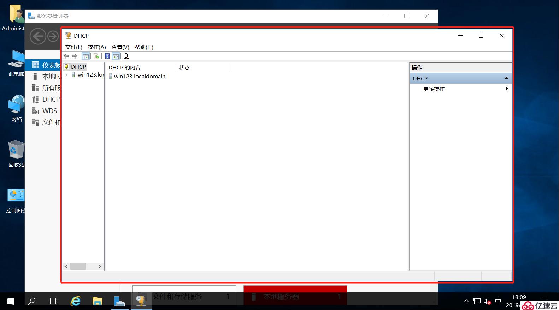Screen dimensions: 559x310
Task: Click 更多操作 in Actions pane
Action: coord(434,89)
